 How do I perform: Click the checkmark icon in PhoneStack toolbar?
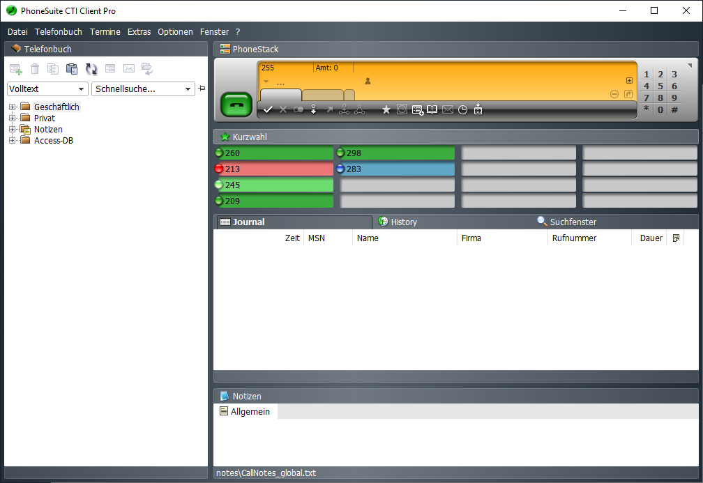(268, 109)
